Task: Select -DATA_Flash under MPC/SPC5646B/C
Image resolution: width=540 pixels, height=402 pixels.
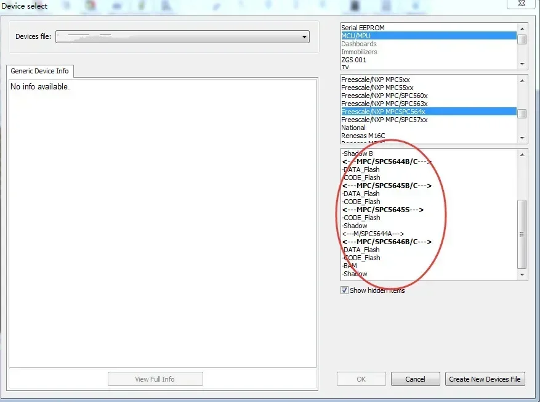Action: point(429,250)
